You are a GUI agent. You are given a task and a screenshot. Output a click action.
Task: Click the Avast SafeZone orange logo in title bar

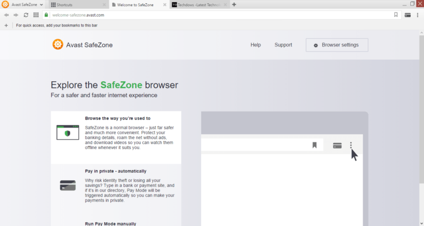pos(5,4)
